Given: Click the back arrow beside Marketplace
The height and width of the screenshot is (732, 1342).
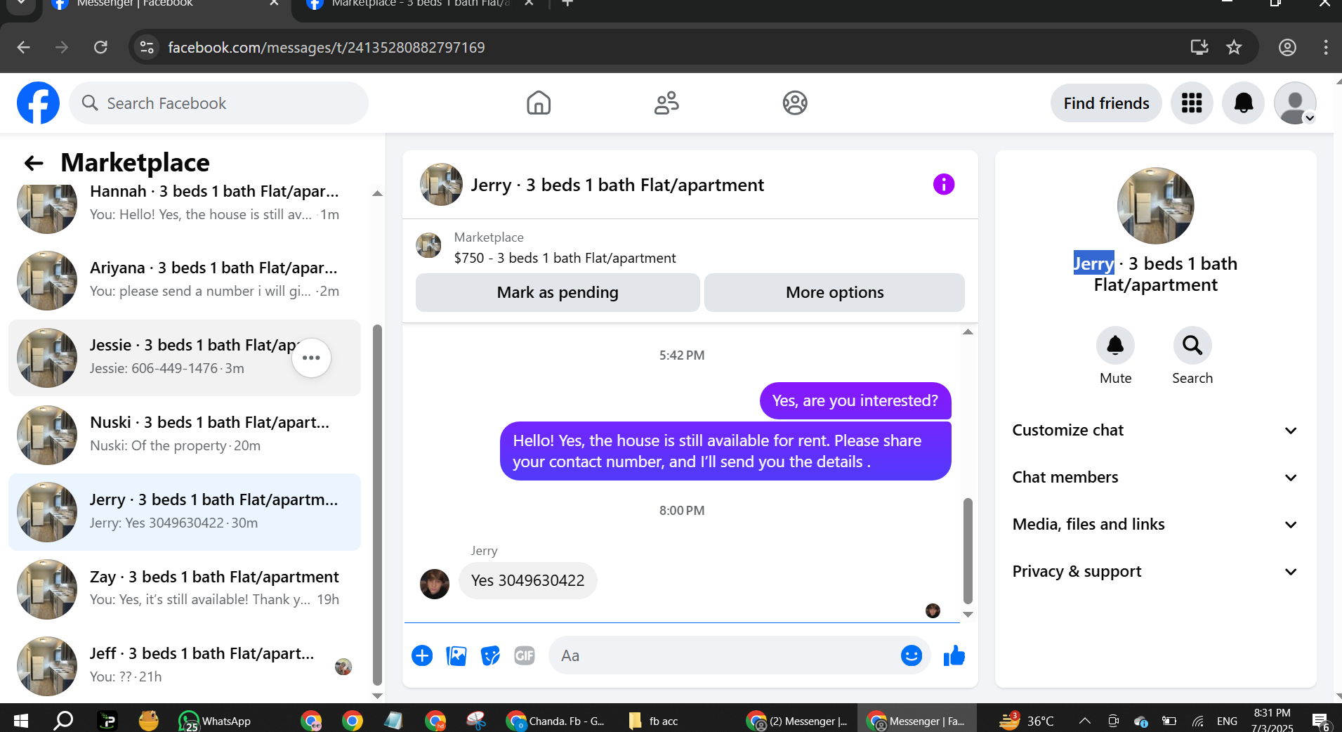Looking at the screenshot, I should [x=34, y=163].
